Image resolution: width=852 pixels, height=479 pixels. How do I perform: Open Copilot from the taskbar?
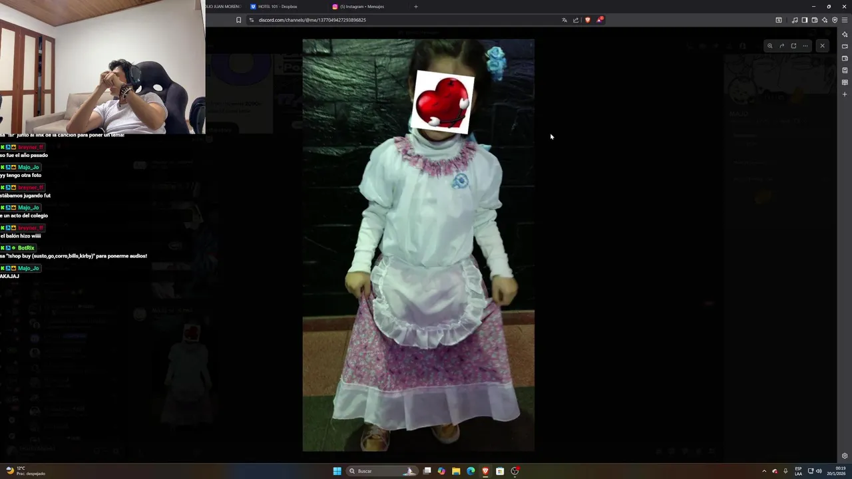[x=441, y=471]
